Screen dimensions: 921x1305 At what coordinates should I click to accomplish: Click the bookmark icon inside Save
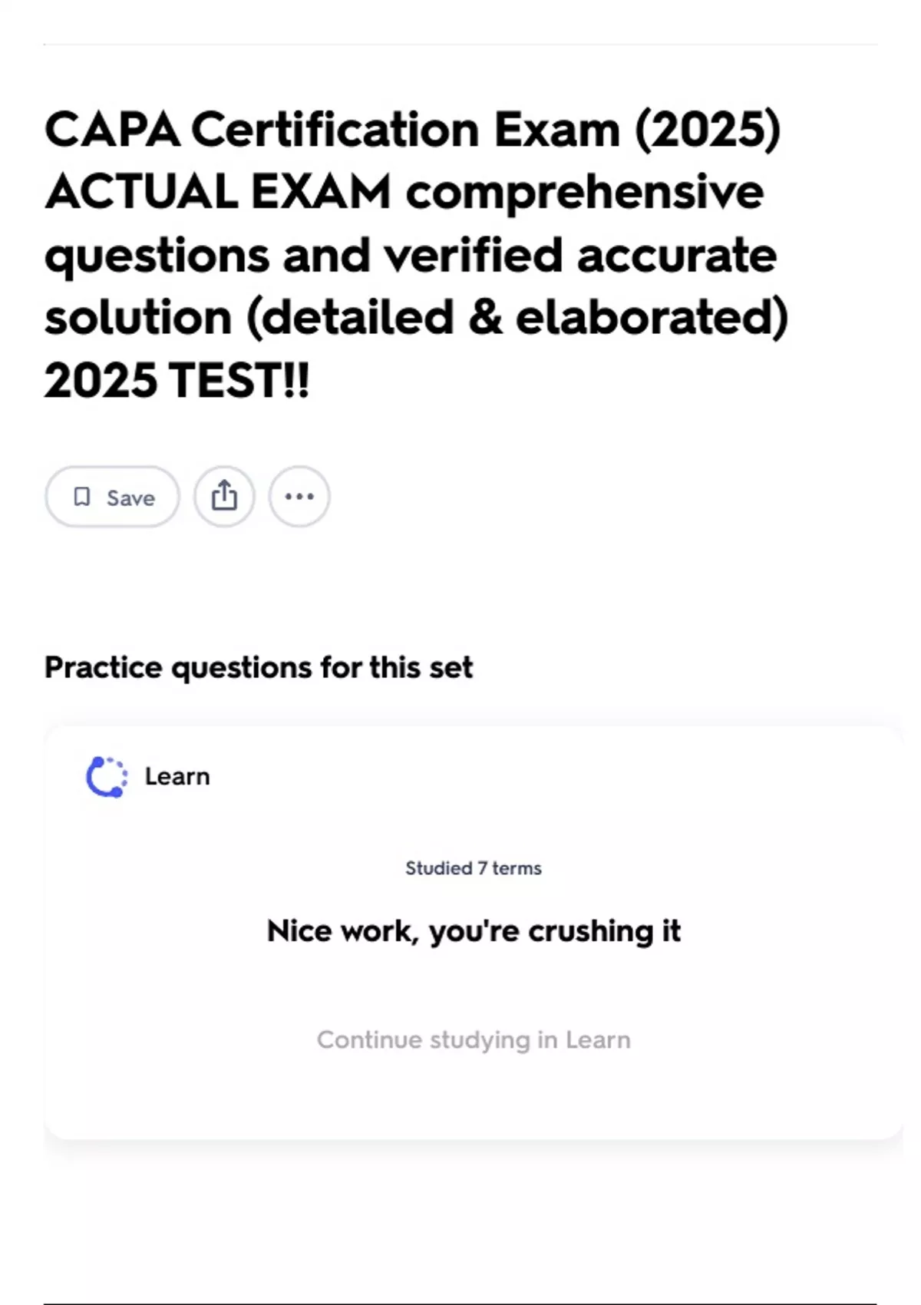[x=81, y=497]
